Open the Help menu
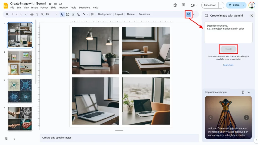Image resolution: width=258 pixels, height=145 pixels. pyautogui.click(x=95, y=8)
